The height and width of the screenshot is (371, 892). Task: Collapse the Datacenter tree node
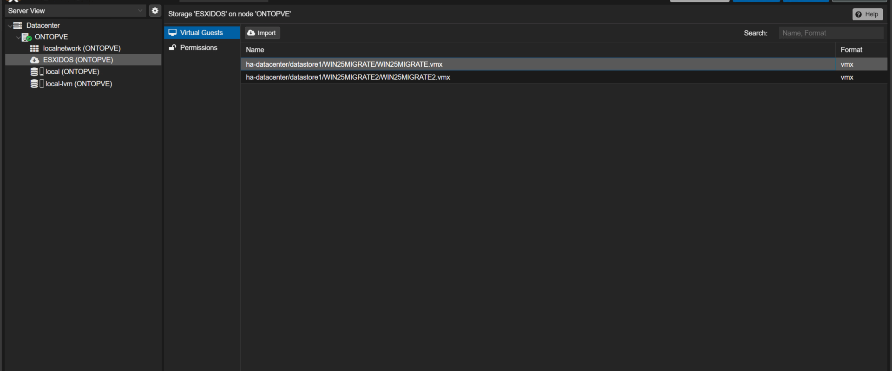10,26
